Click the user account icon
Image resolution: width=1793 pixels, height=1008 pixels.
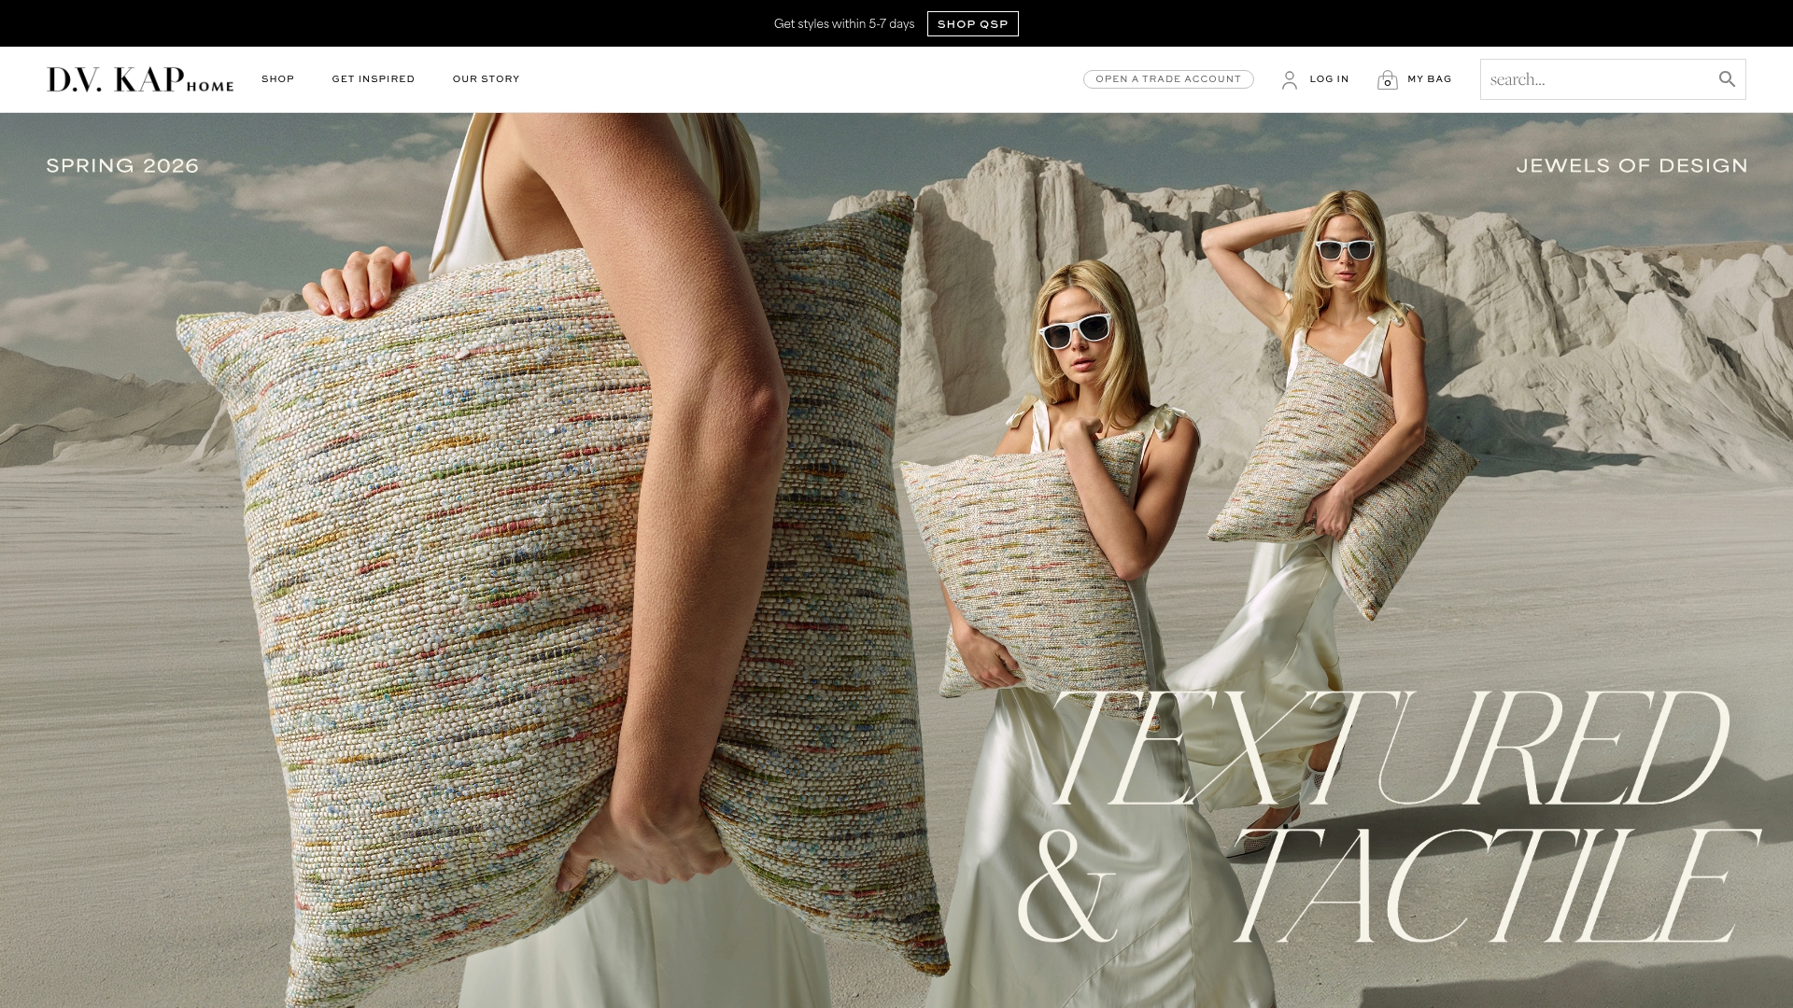(x=1290, y=80)
